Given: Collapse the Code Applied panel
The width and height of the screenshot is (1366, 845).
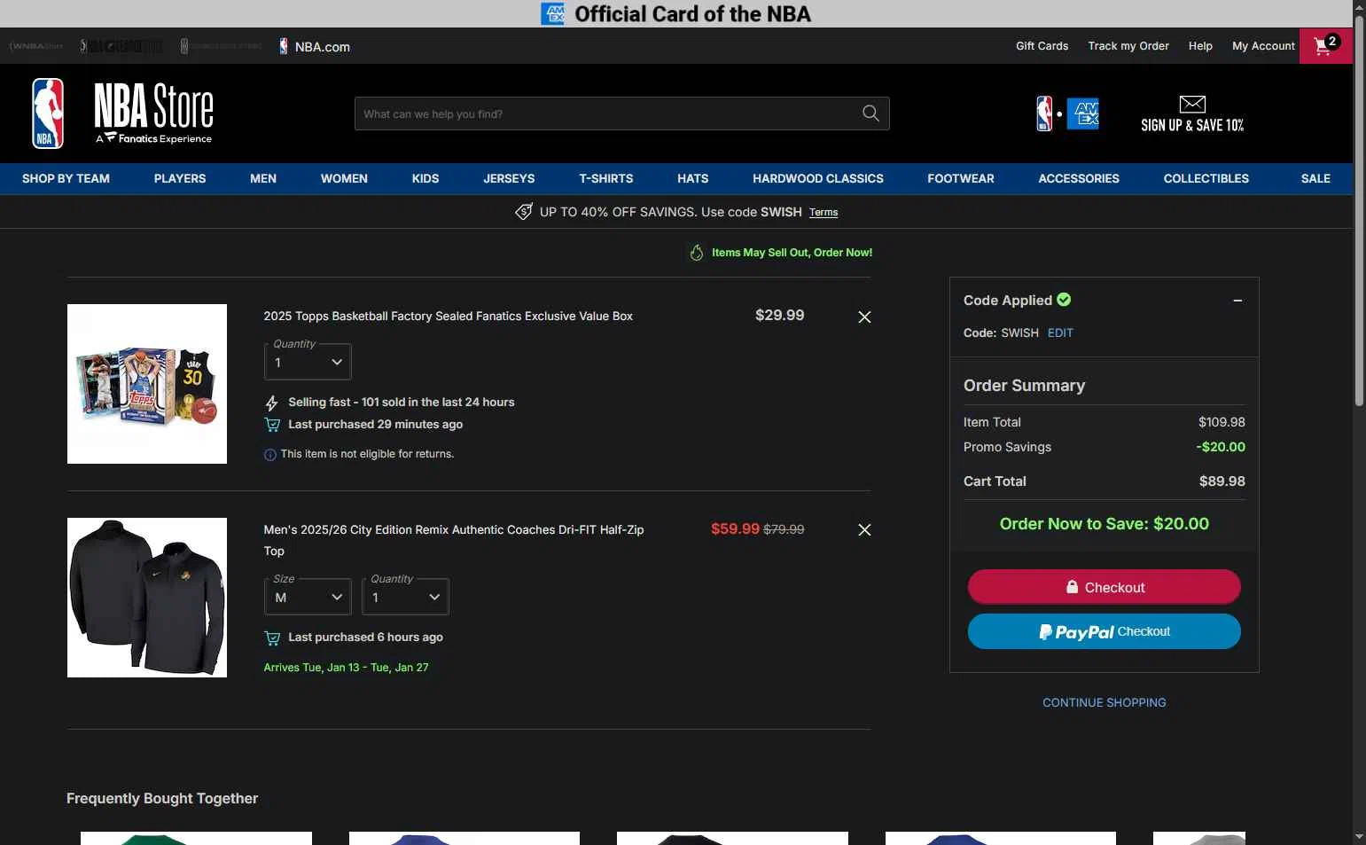Looking at the screenshot, I should click(1237, 301).
